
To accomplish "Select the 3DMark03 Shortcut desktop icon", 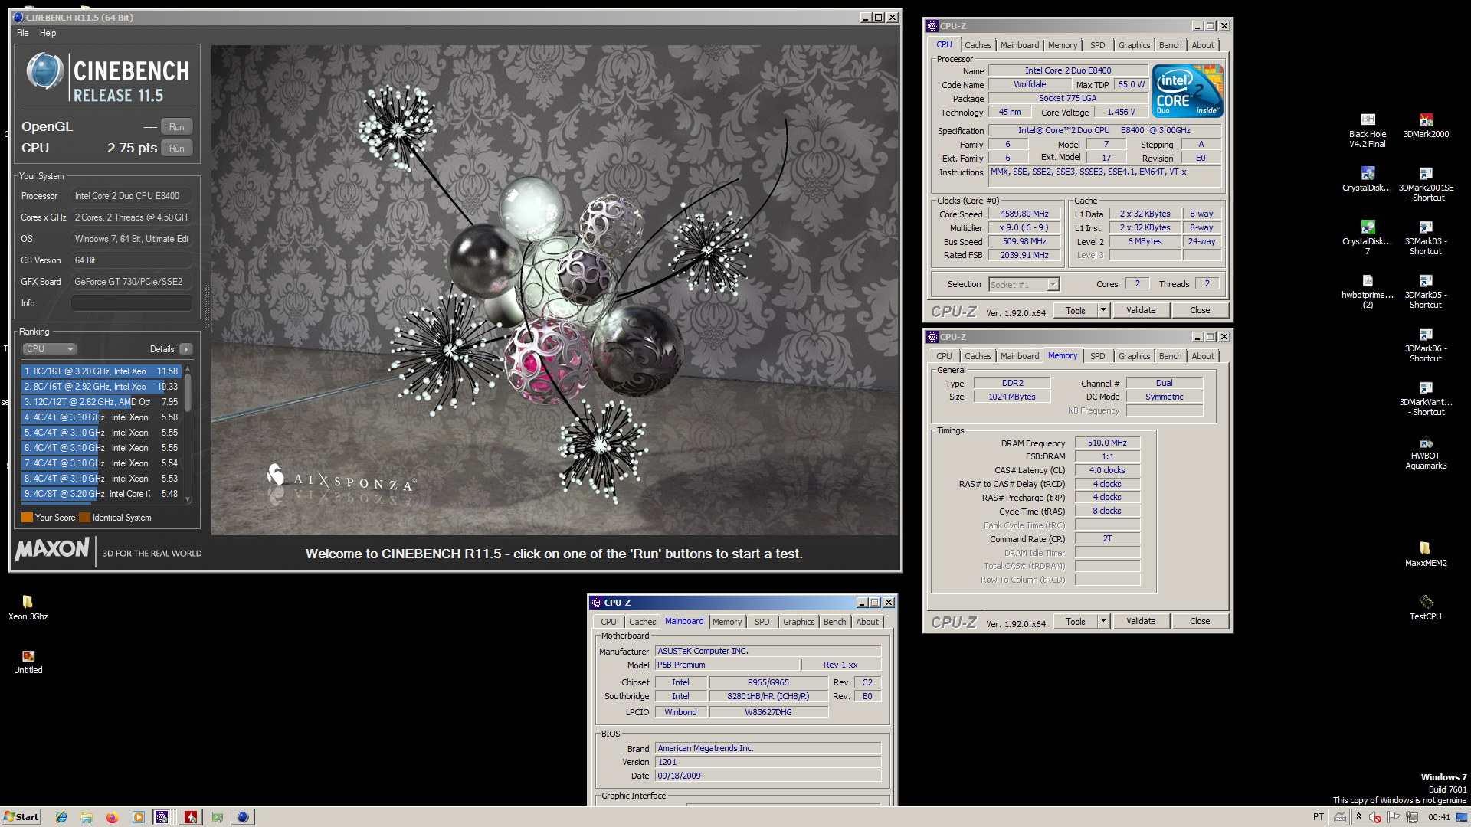I will 1426,238.
